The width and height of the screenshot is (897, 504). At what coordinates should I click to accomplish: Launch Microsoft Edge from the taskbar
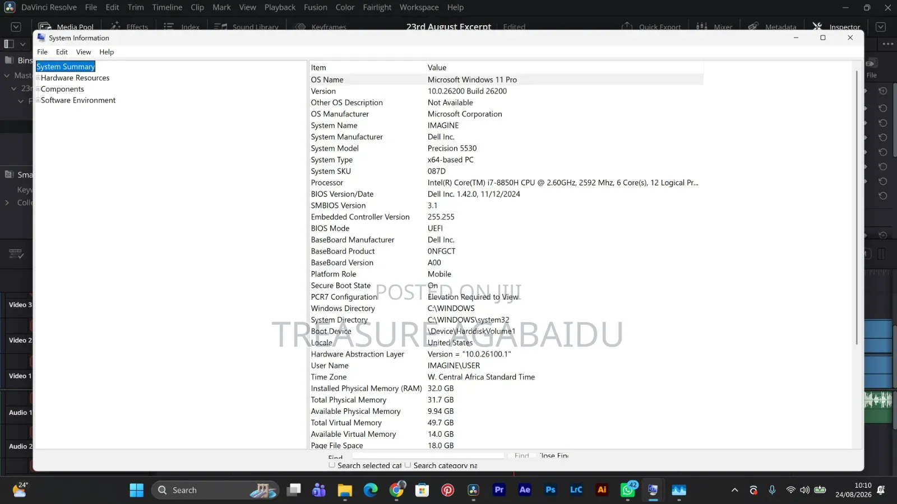(x=371, y=490)
